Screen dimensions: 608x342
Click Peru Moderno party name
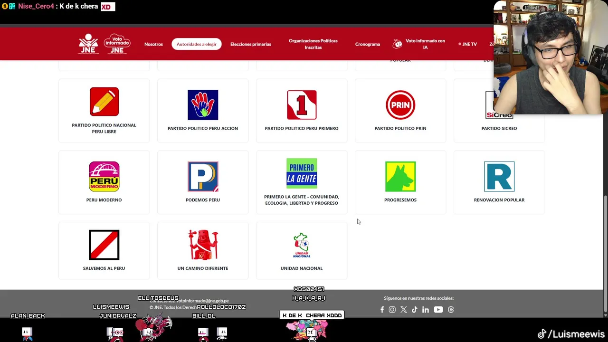coord(104,200)
